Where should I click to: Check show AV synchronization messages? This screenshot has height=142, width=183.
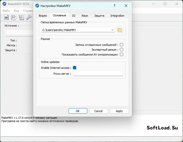121,54
